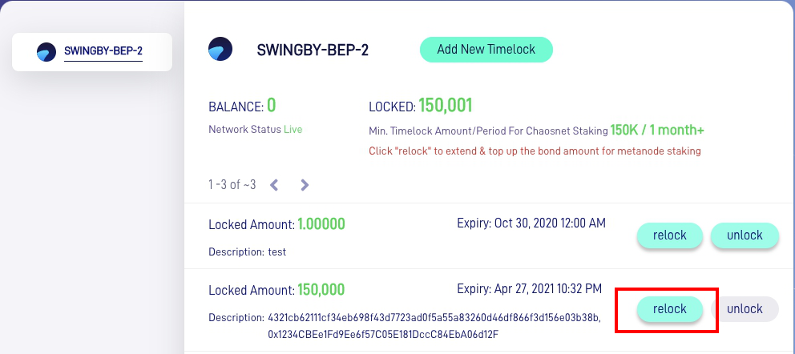Image resolution: width=795 pixels, height=354 pixels.
Task: Click the greyed unlock button for 150,000 timelock
Action: click(745, 309)
